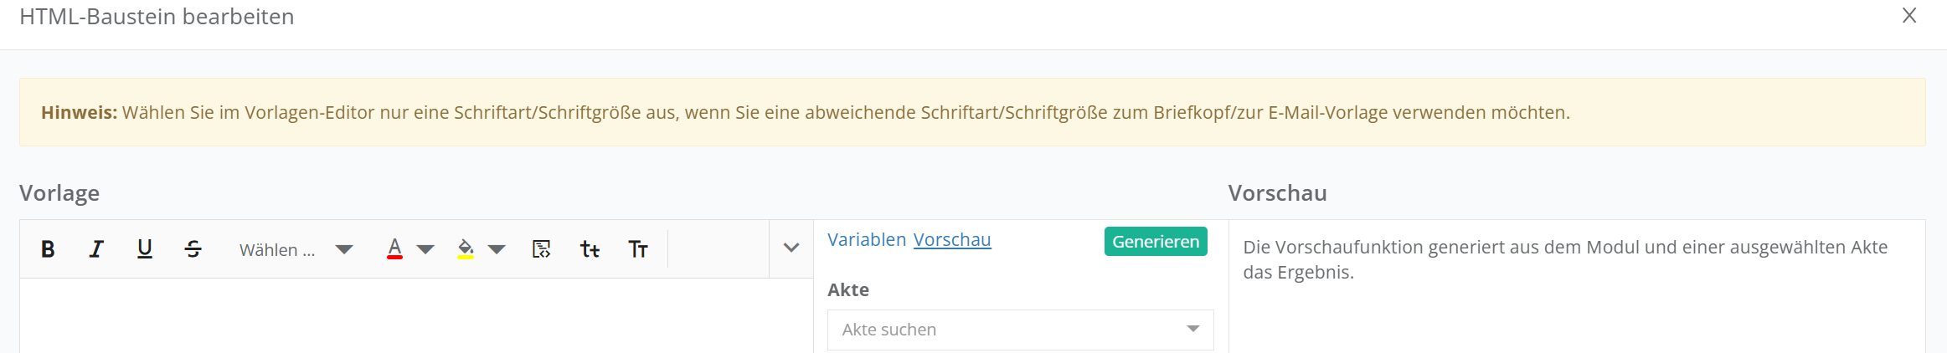Viewport: 1947px width, 353px height.
Task: Expand more toolbar options chevron
Action: [x=791, y=248]
